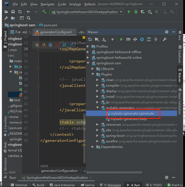Open run configuration dropdown SpringbootHelloworldOnlineApplication
This screenshot has width=185, height=187.
click(87, 12)
